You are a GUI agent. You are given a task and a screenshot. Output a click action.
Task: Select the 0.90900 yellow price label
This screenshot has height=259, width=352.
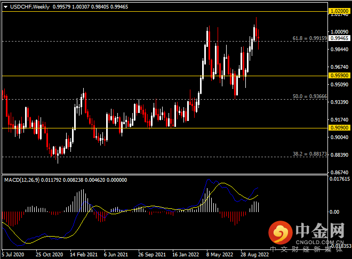point(340,127)
